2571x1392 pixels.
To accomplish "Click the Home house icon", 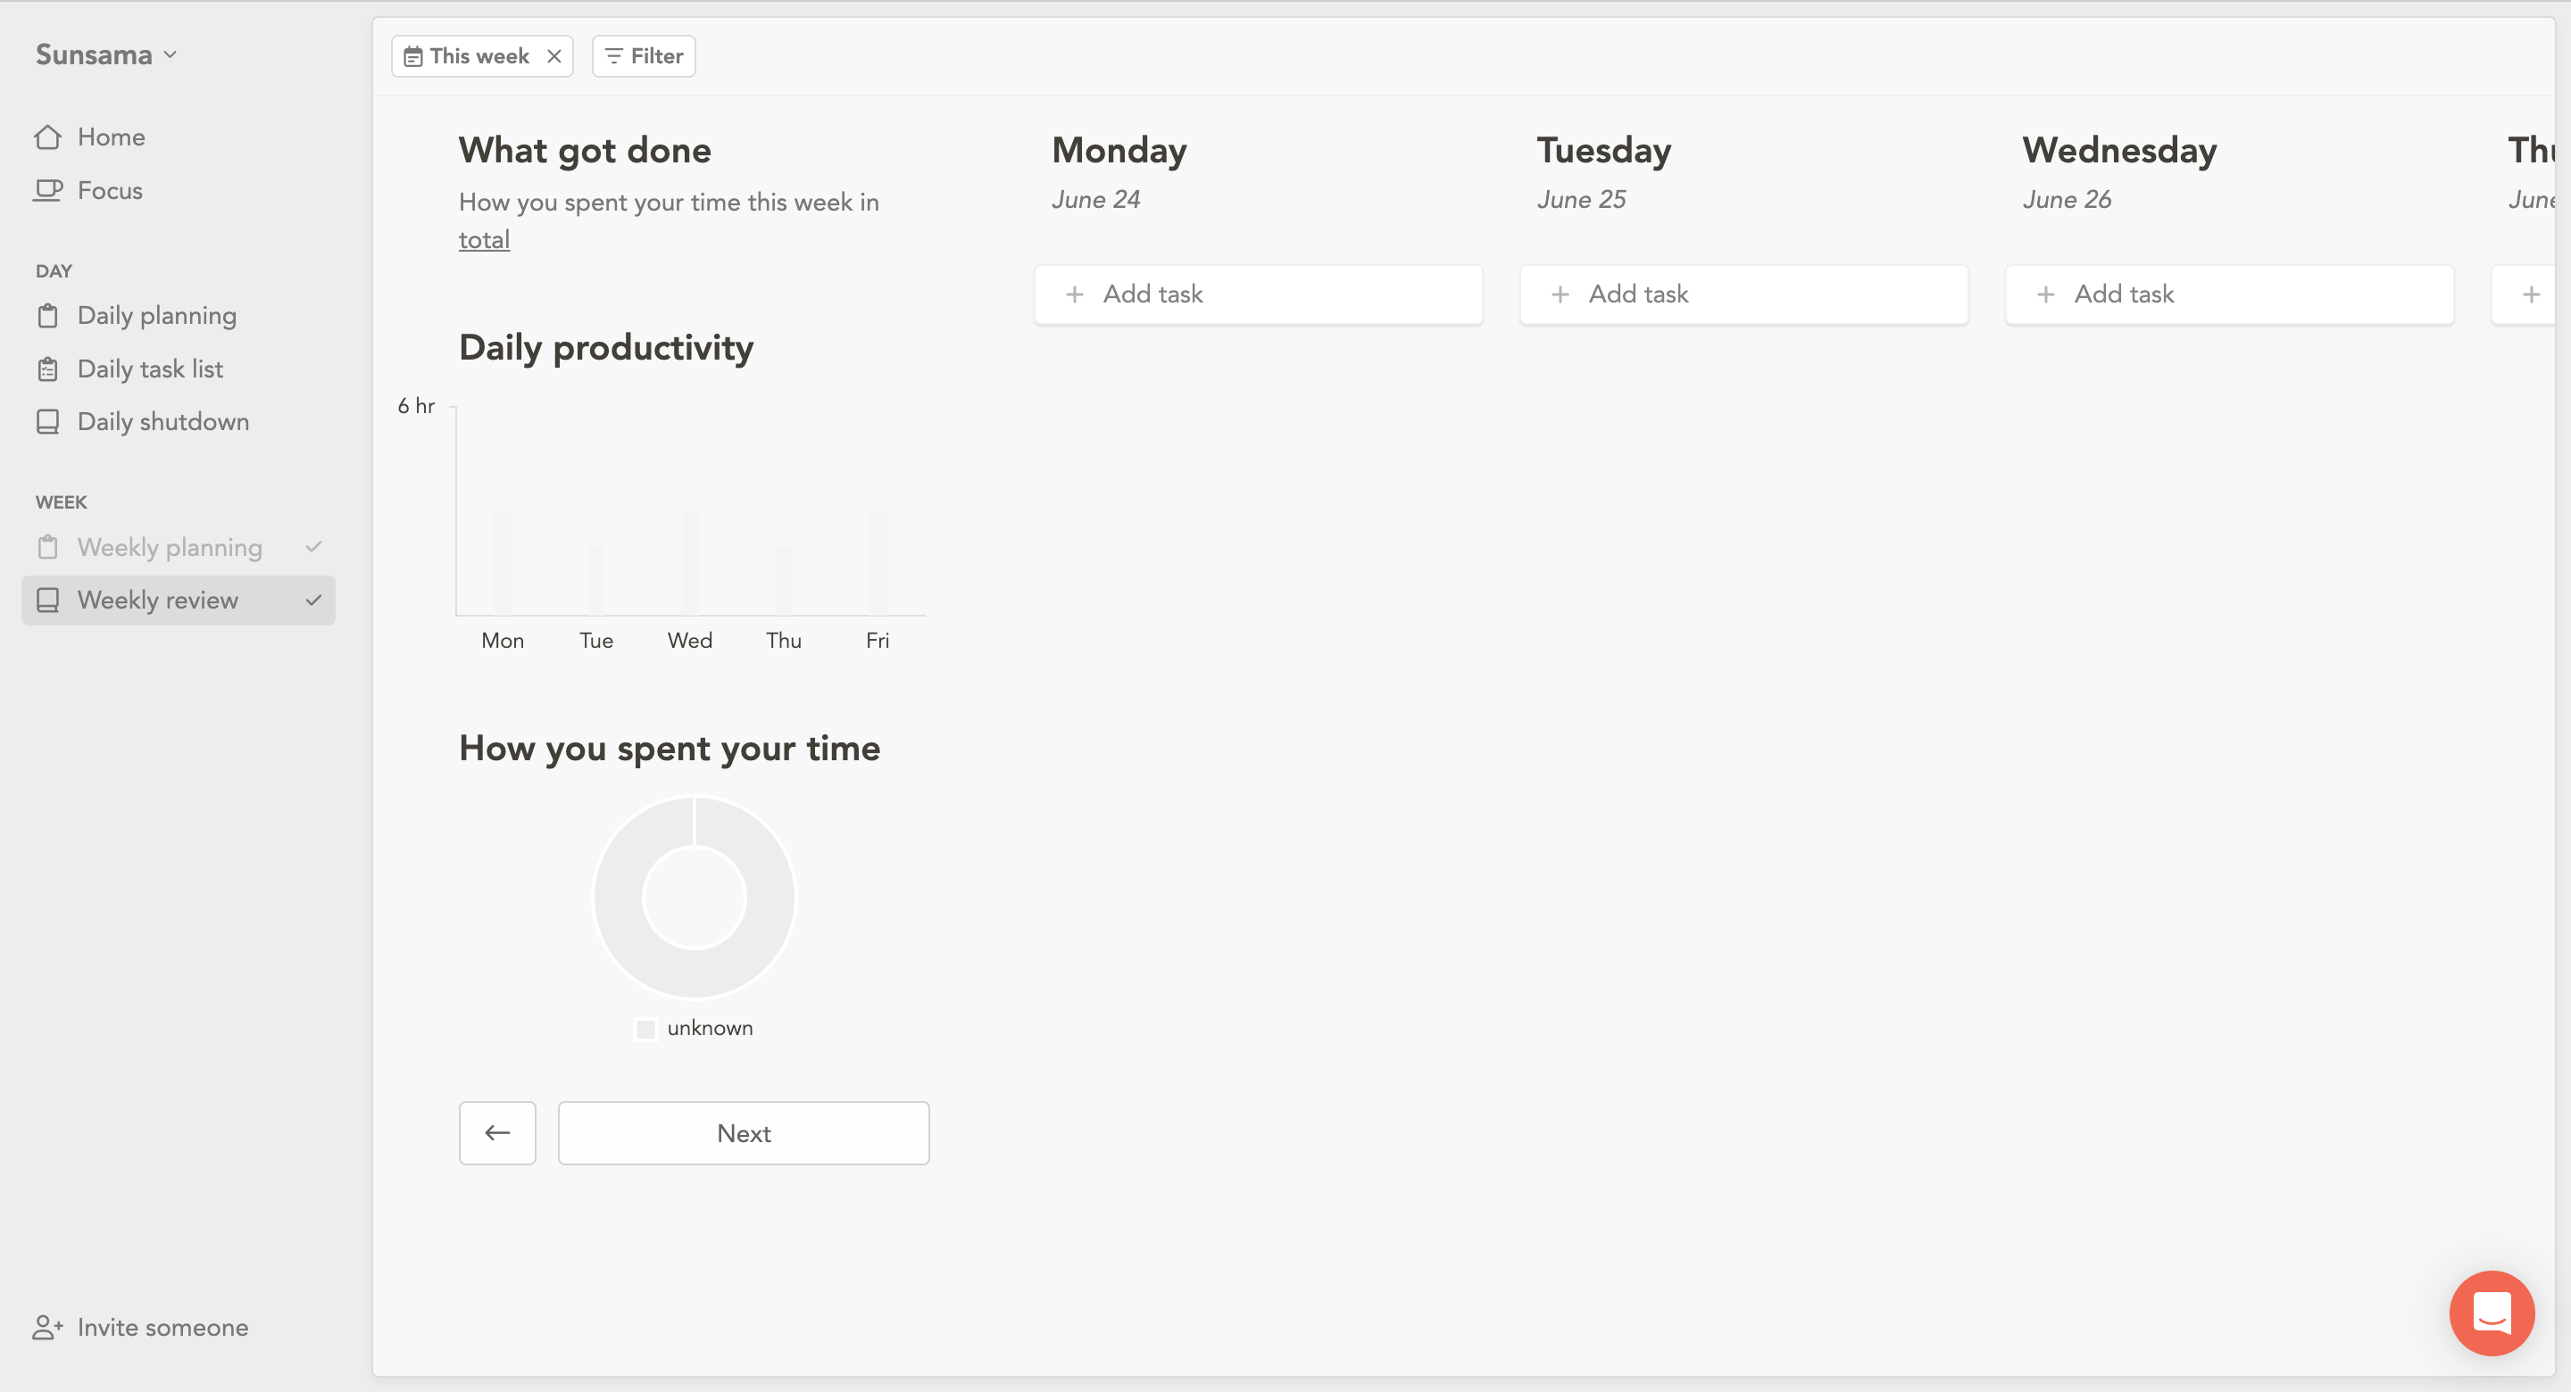I will coord(48,137).
